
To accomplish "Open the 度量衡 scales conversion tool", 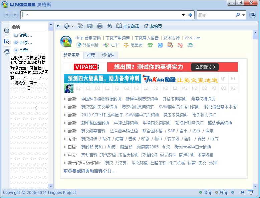I will click(x=133, y=45).
